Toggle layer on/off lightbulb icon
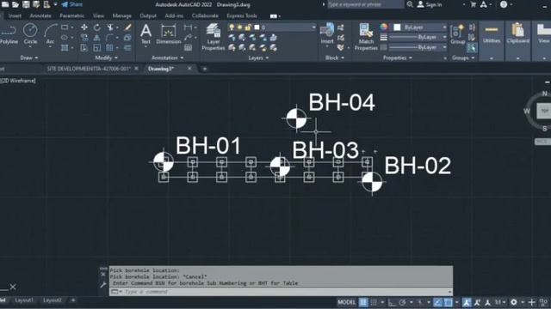This screenshot has width=551, height=309. (232, 27)
